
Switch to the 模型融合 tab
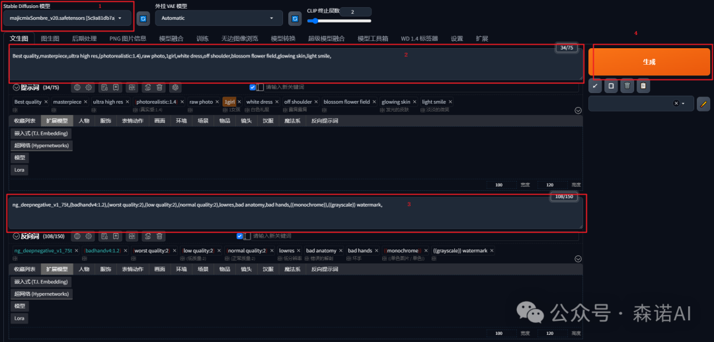171,39
